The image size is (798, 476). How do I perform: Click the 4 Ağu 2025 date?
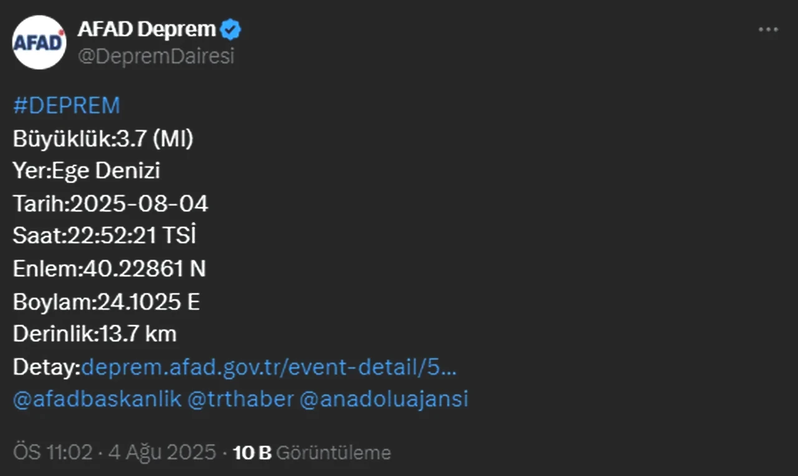[x=162, y=452]
